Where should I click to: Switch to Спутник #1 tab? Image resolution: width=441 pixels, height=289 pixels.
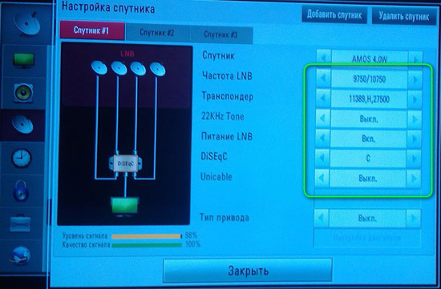(92, 30)
